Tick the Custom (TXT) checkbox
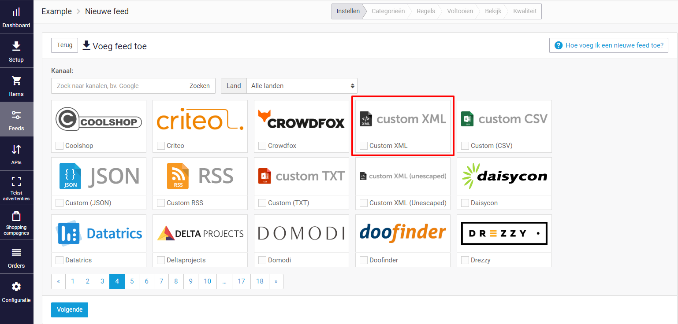This screenshot has height=324, width=678. (x=262, y=203)
